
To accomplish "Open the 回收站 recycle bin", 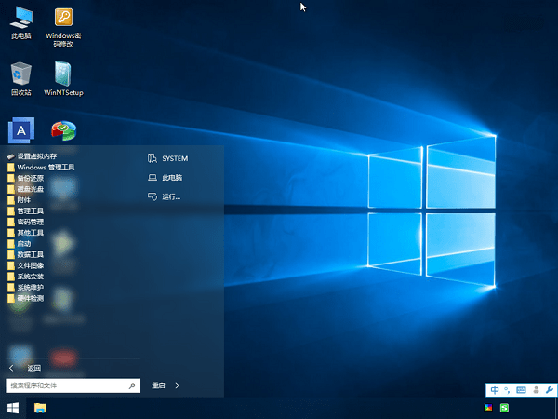I will point(21,79).
